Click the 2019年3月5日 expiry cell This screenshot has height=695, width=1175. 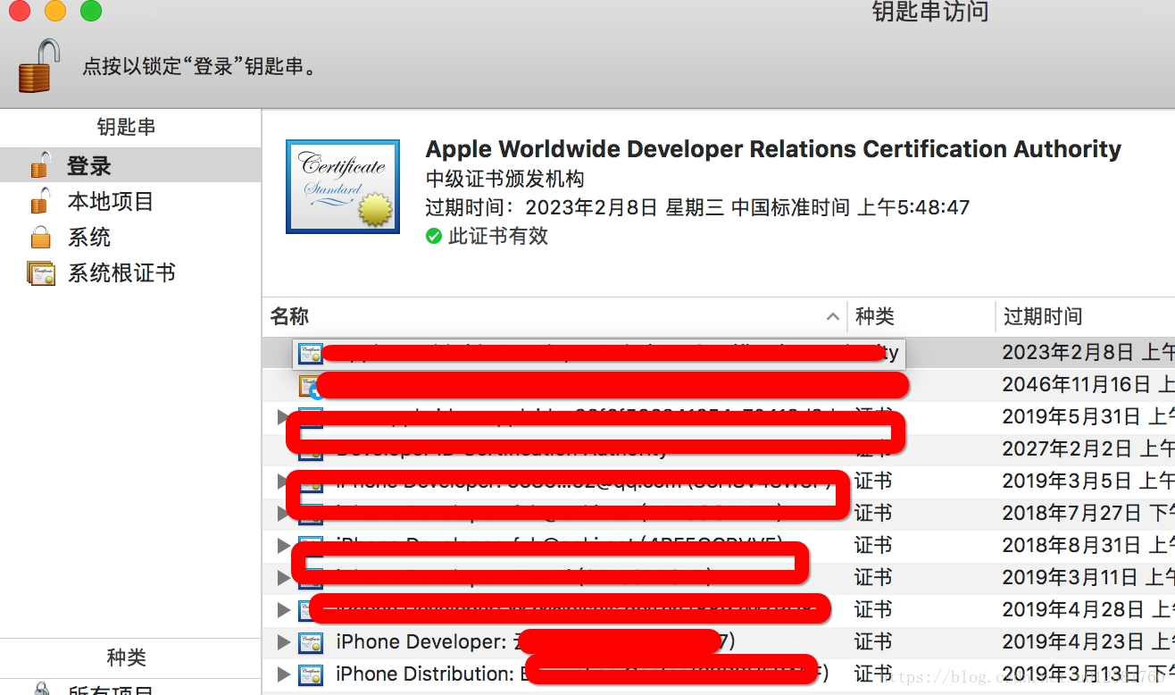click(x=1087, y=481)
